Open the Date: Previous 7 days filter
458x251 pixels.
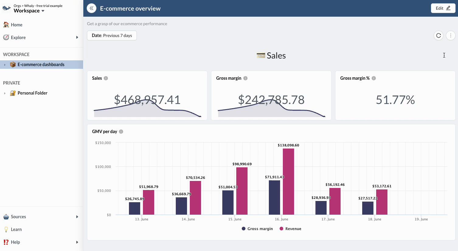click(112, 35)
